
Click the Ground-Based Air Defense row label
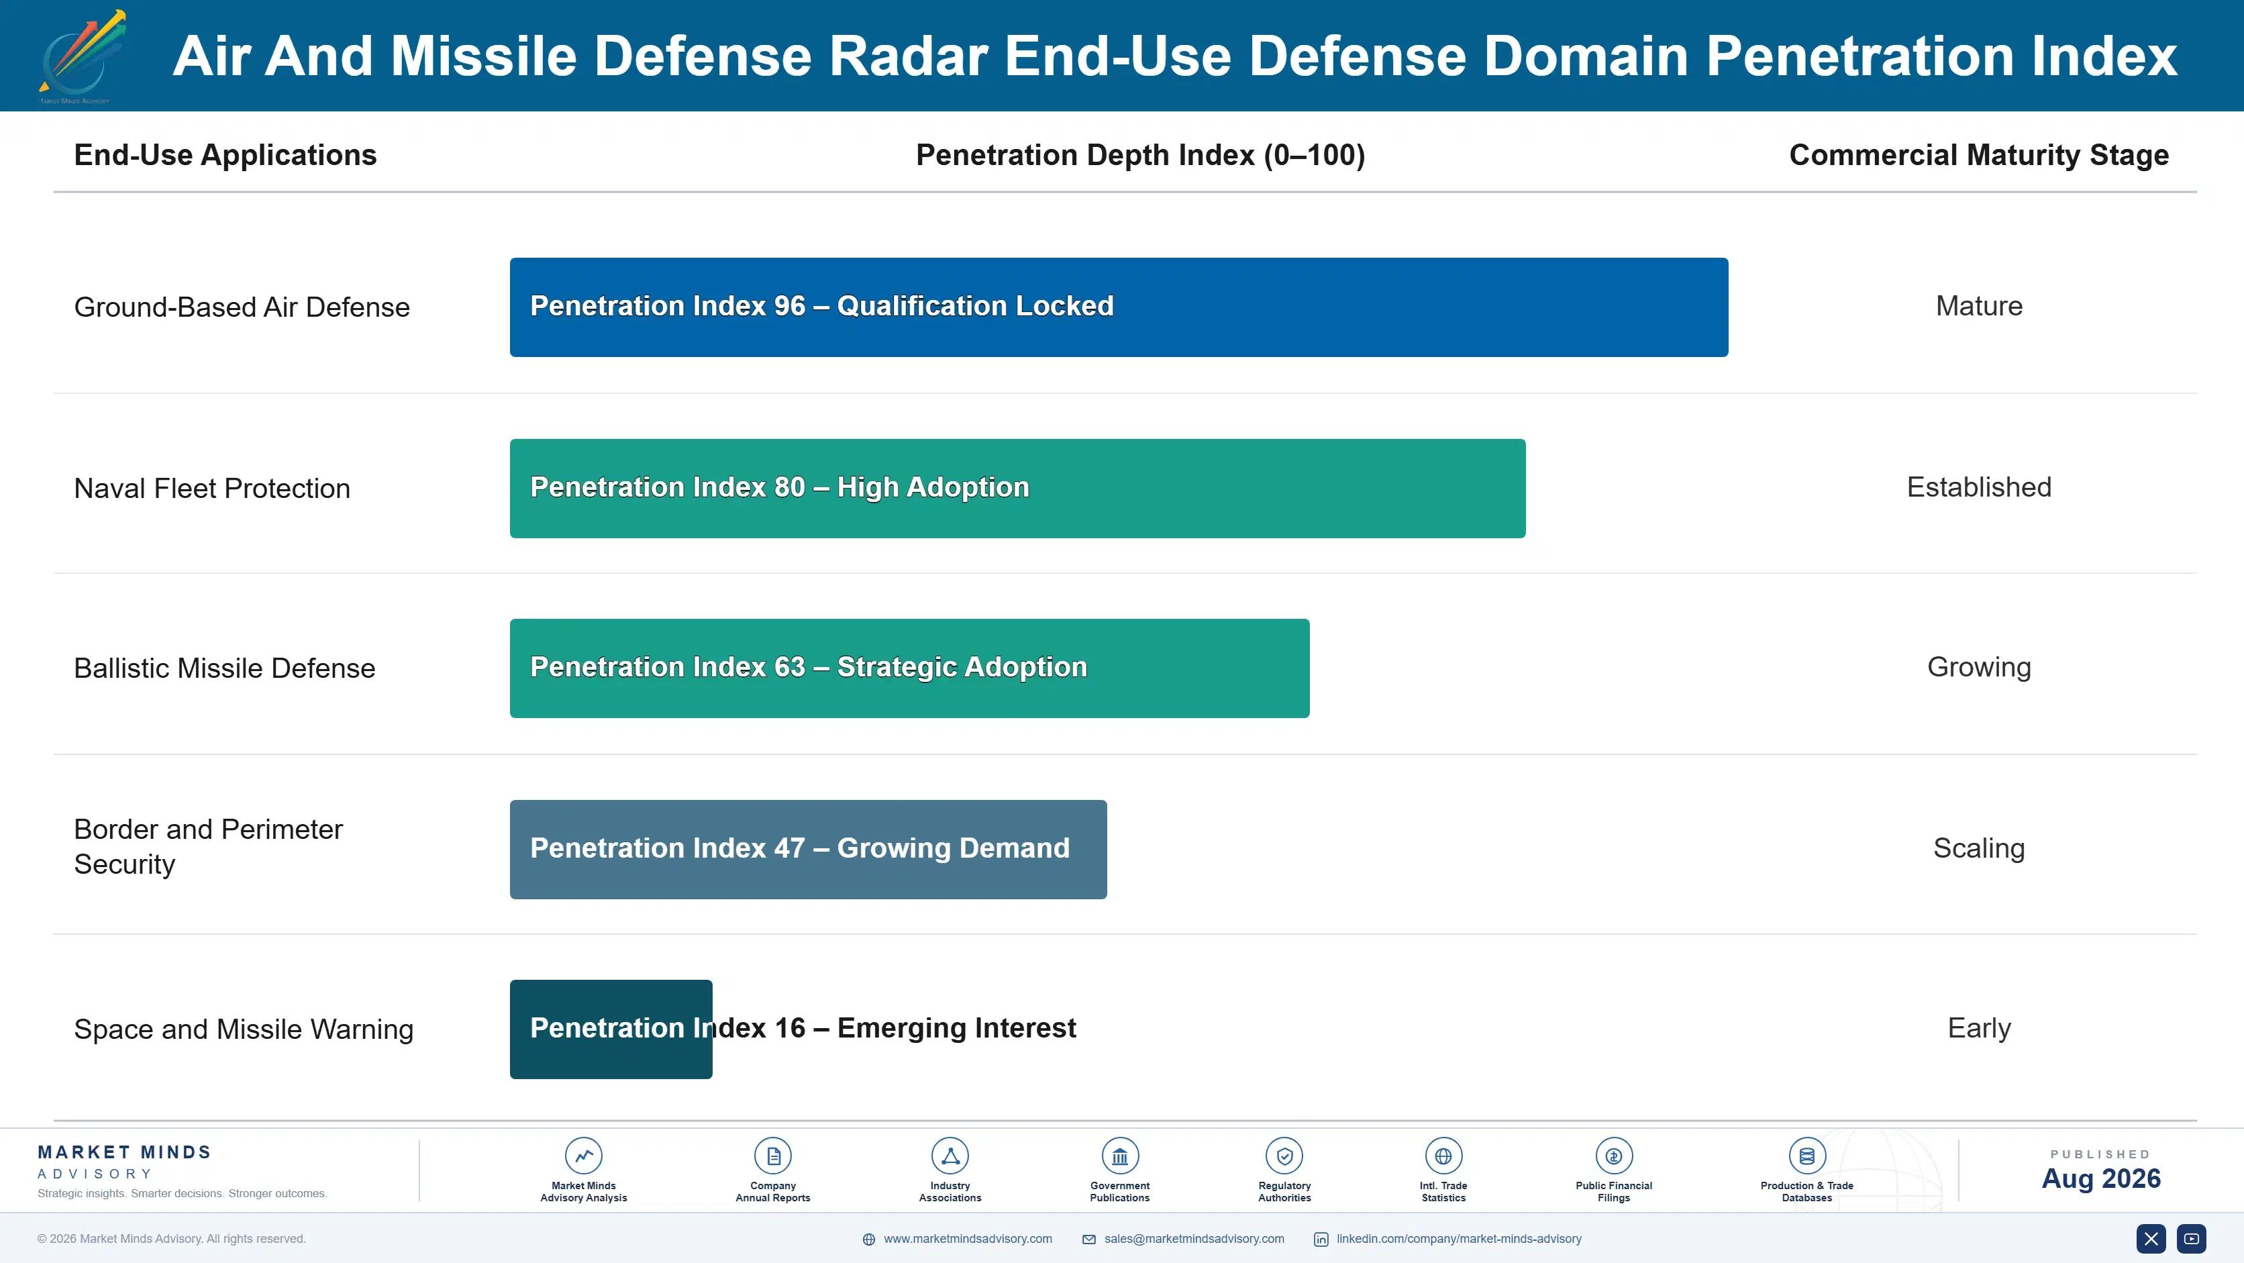pos(242,307)
